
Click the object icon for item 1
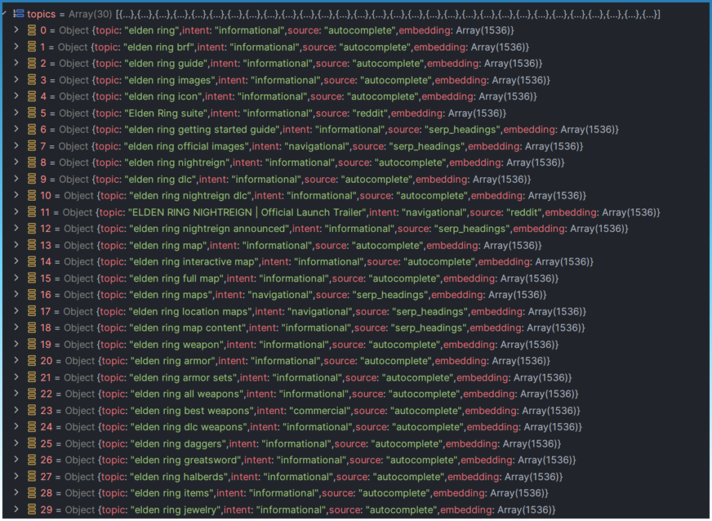tap(32, 47)
